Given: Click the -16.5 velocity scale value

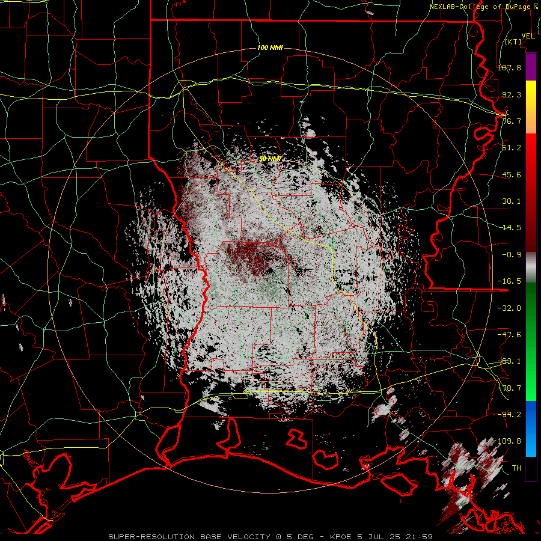Looking at the screenshot, I should coord(509,281).
